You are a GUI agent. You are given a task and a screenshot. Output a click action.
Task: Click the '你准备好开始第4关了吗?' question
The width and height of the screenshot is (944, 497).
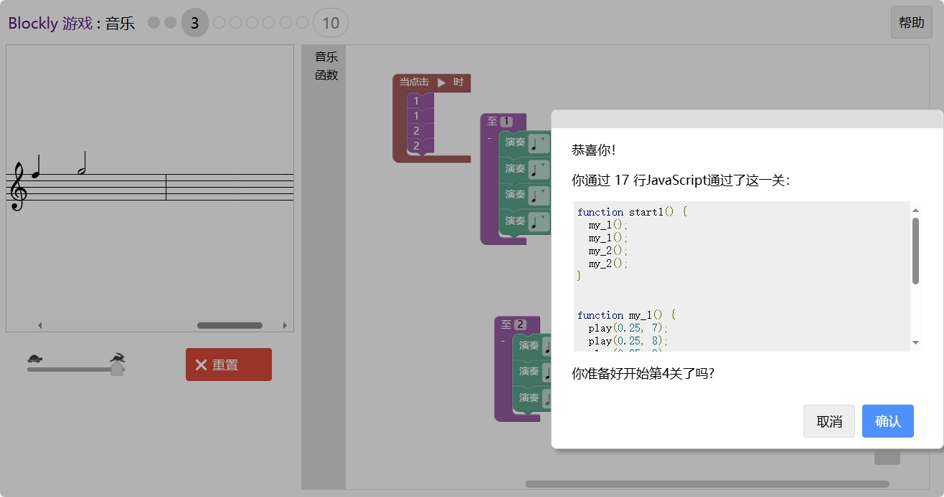[x=643, y=373]
